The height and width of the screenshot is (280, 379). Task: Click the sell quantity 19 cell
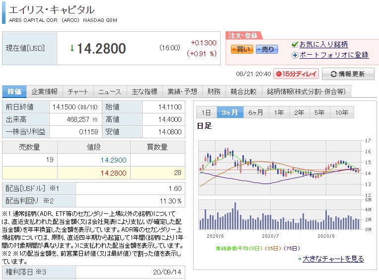coord(30,160)
